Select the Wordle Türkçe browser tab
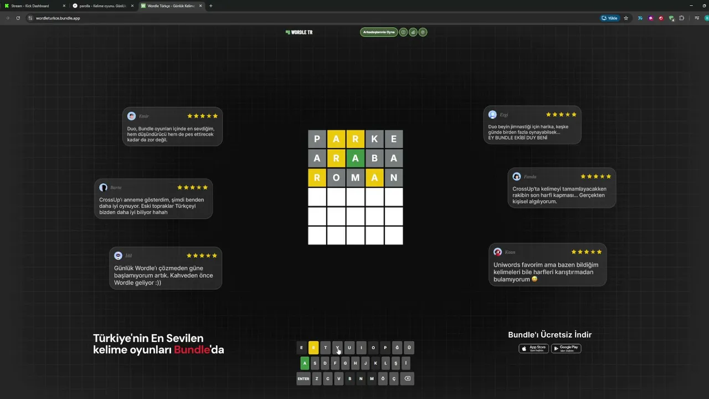The height and width of the screenshot is (399, 709). pos(171,6)
